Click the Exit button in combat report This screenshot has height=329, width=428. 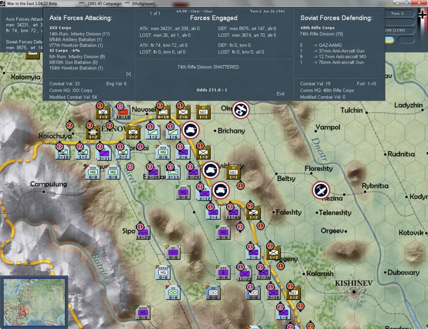(x=280, y=94)
